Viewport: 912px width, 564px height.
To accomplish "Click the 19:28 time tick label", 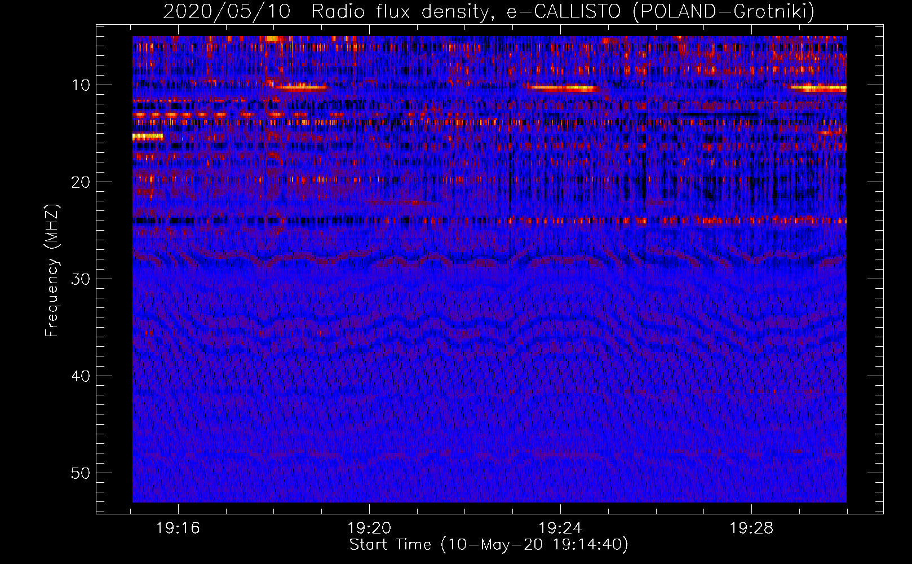I will 751,528.
